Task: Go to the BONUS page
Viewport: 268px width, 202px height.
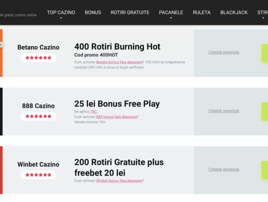Action: pyautogui.click(x=93, y=12)
